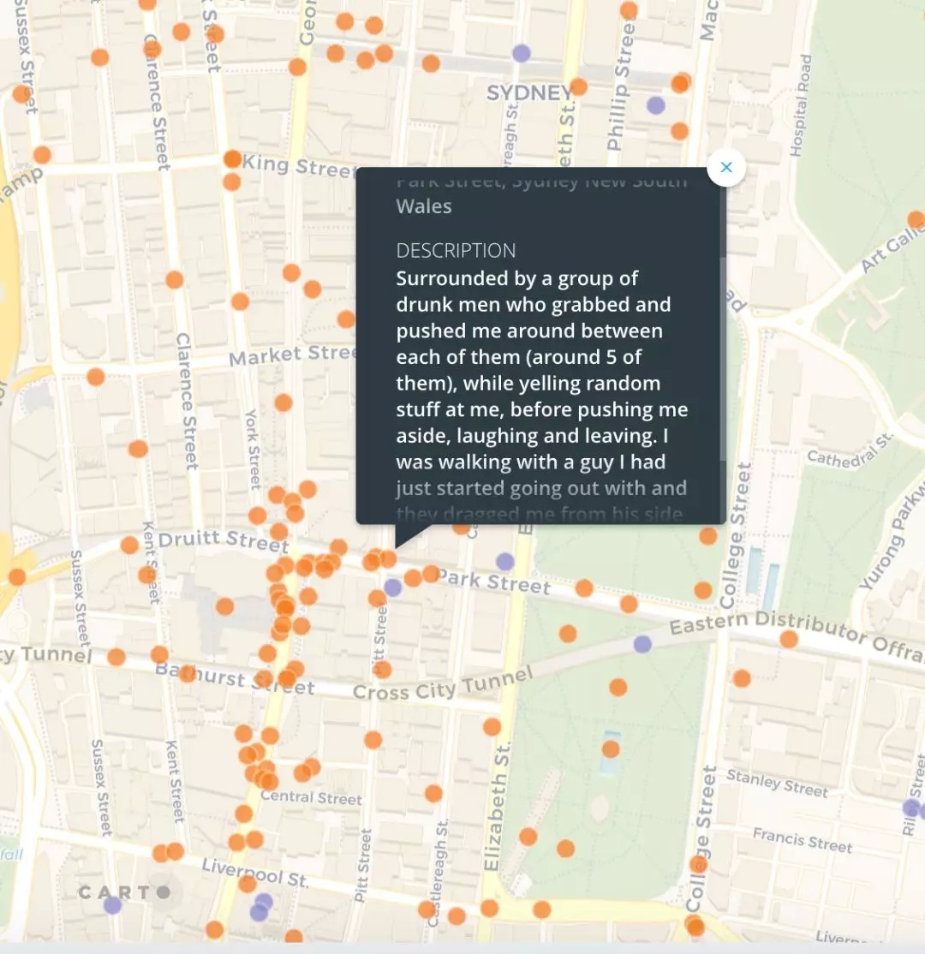Close the incident description popup
The height and width of the screenshot is (954, 925).
click(726, 167)
